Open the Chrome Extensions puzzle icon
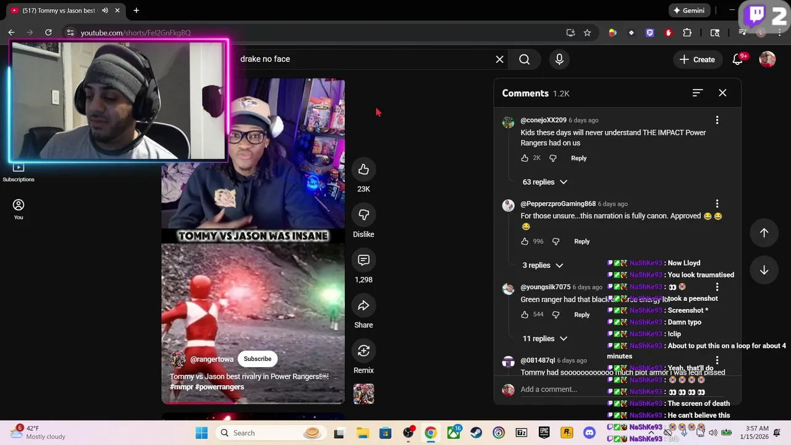 [687, 32]
